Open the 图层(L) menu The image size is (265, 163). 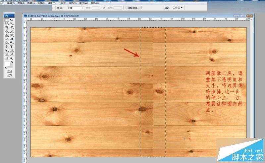click(x=31, y=3)
